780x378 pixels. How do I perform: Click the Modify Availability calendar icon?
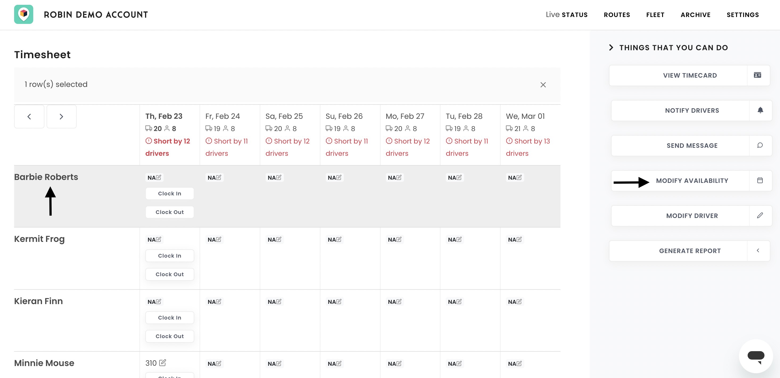[760, 180]
